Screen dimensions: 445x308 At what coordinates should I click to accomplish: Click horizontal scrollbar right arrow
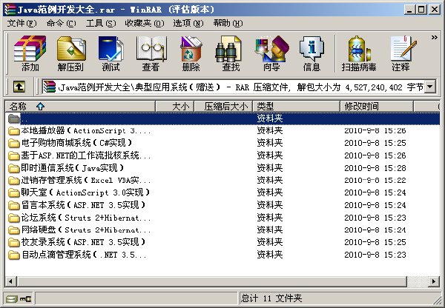click(x=434, y=281)
